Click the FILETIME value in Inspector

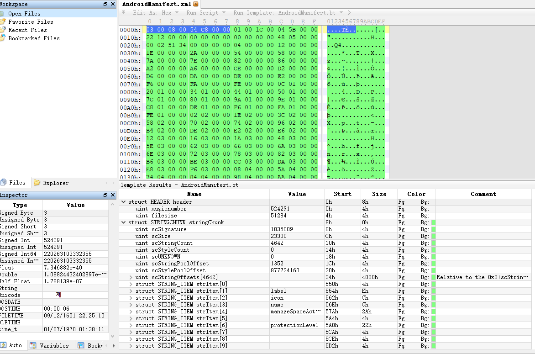[74, 316]
